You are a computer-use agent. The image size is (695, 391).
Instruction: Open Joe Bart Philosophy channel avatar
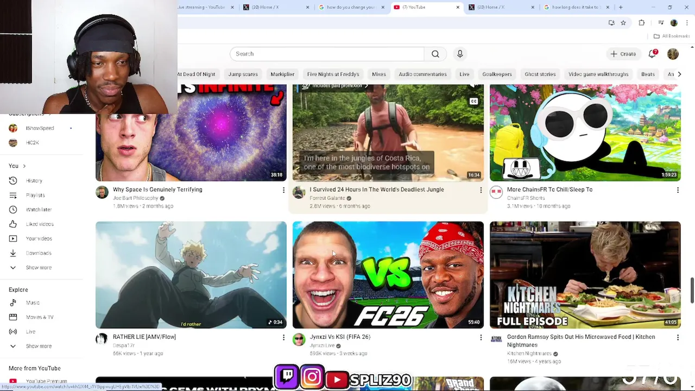click(102, 192)
